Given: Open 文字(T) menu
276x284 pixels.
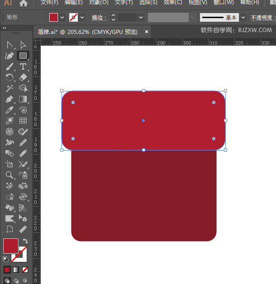Looking at the screenshot, I should (x=124, y=3).
